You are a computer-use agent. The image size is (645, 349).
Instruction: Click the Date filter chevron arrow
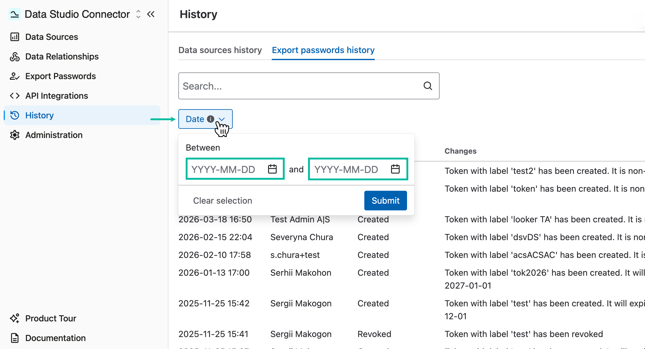(x=222, y=119)
